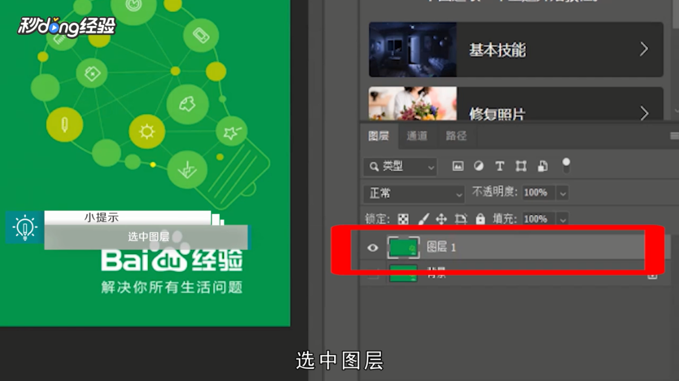Switch to the 图层 tab
679x381 pixels.
tap(379, 136)
